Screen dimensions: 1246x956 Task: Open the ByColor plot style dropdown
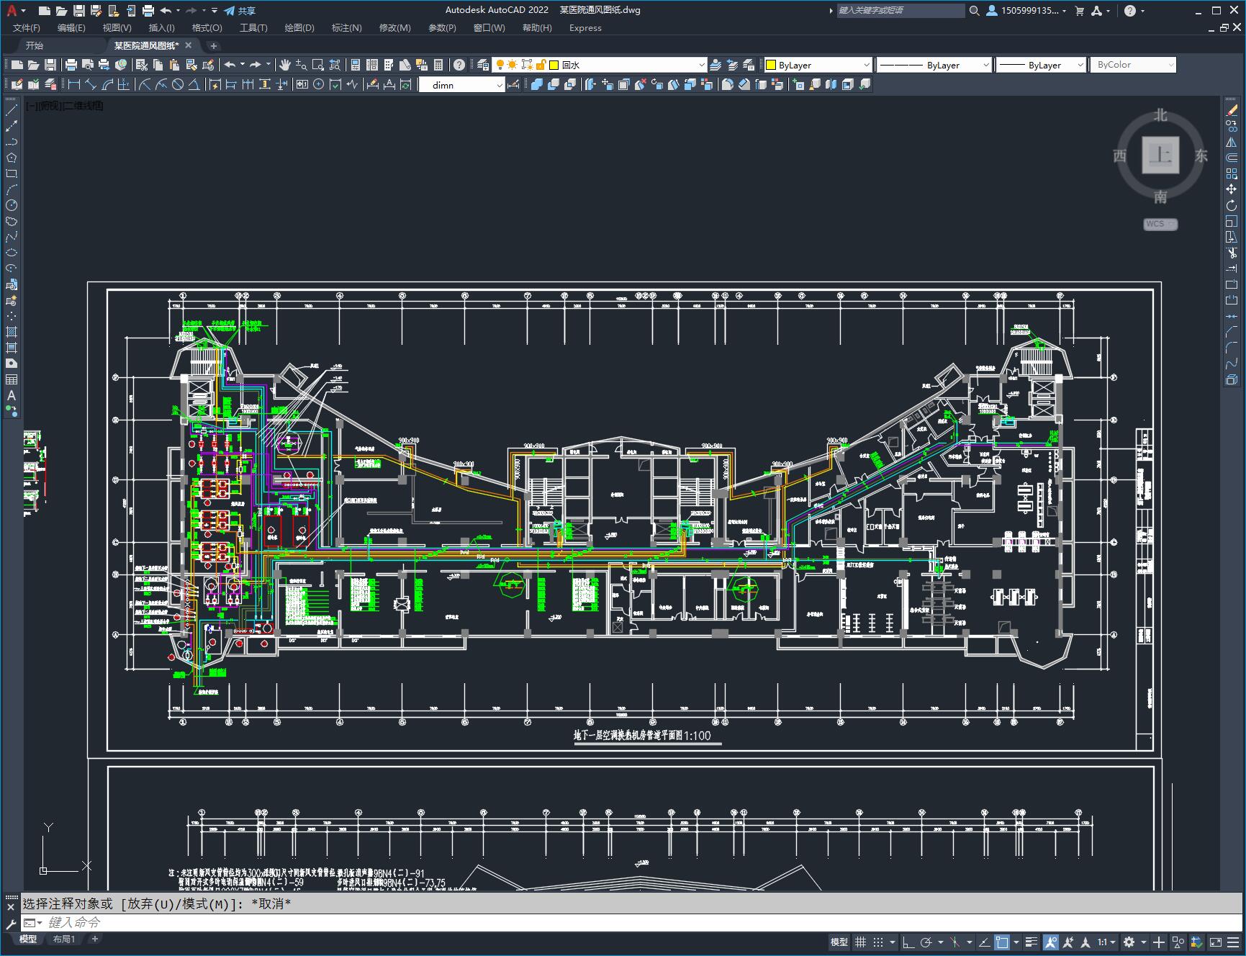pyautogui.click(x=1133, y=65)
